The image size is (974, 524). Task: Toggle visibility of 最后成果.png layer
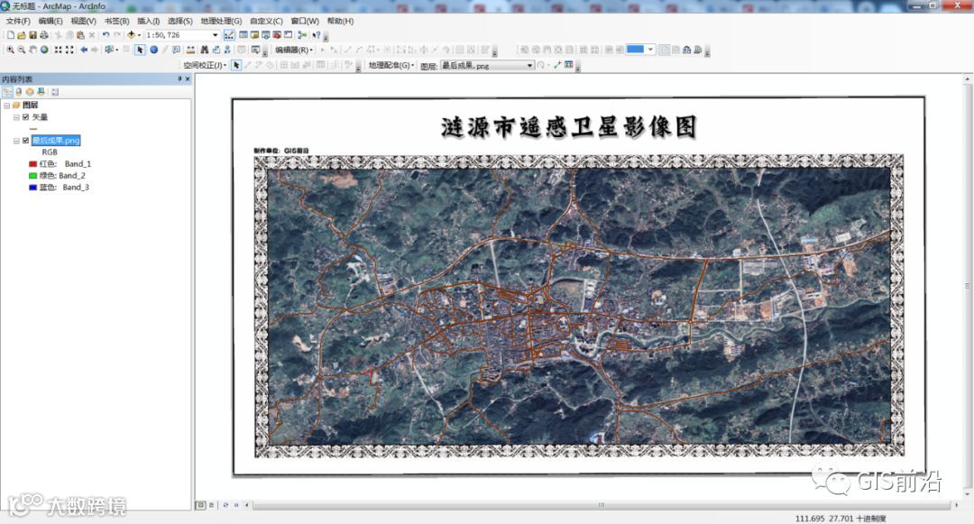click(x=25, y=141)
